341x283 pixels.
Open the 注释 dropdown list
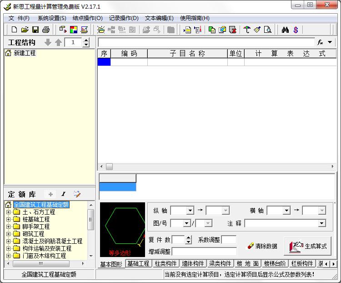322,223
